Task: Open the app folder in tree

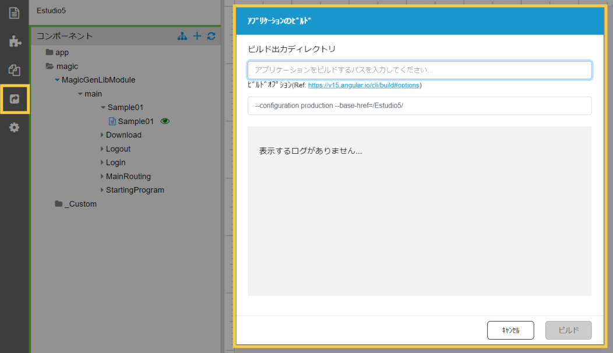Action: [x=61, y=52]
